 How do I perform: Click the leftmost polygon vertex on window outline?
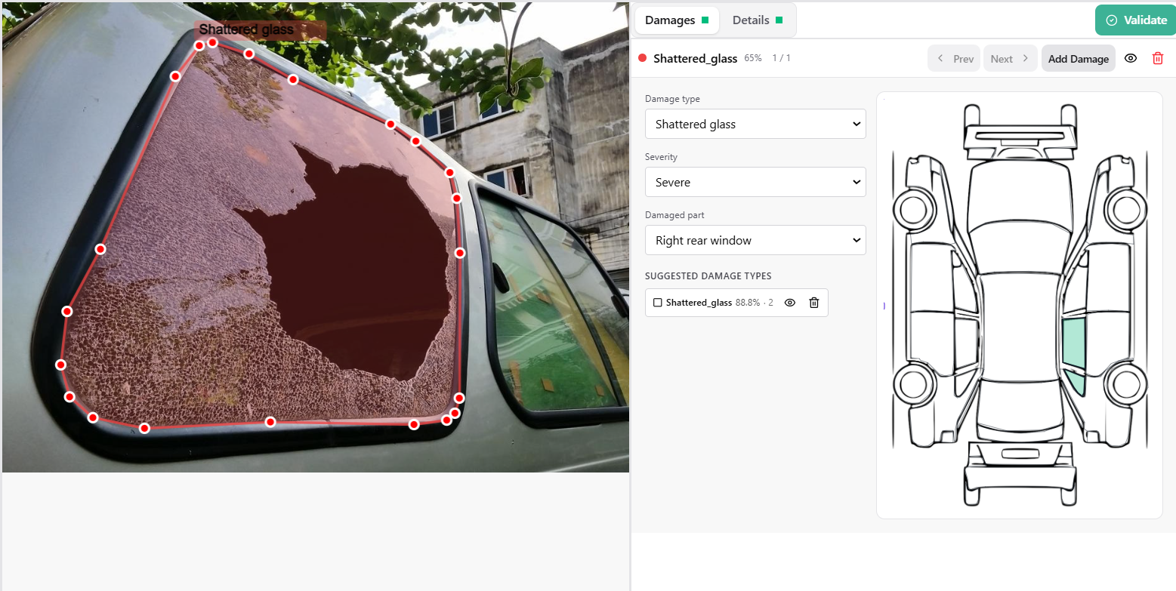(x=61, y=365)
